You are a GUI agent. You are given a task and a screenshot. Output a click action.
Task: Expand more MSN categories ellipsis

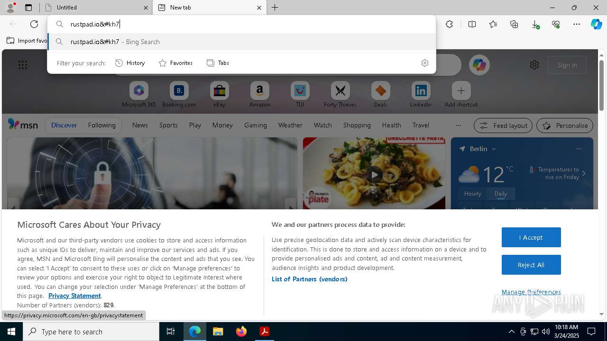458,126
